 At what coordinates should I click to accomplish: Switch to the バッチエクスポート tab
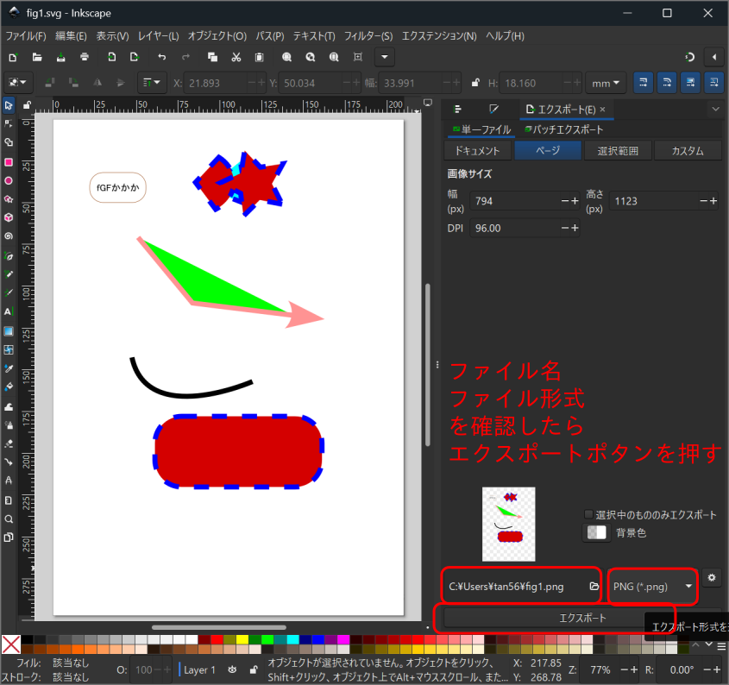563,129
